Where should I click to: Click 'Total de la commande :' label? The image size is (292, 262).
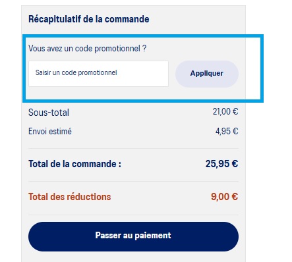(74, 164)
